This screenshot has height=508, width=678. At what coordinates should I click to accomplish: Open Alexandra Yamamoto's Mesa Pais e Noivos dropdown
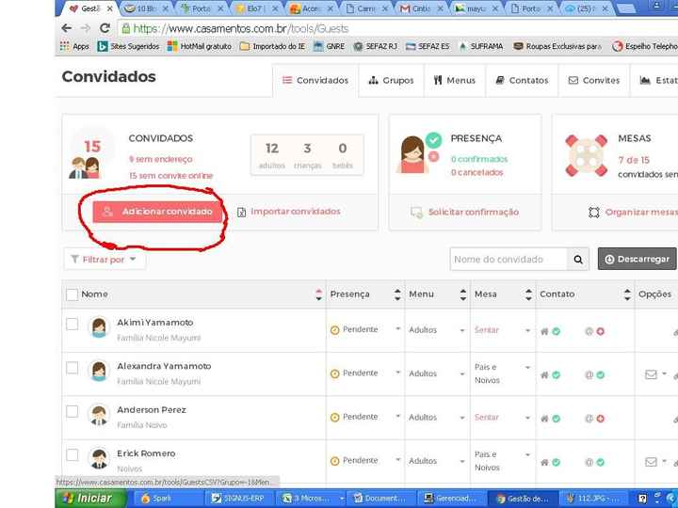coord(502,373)
